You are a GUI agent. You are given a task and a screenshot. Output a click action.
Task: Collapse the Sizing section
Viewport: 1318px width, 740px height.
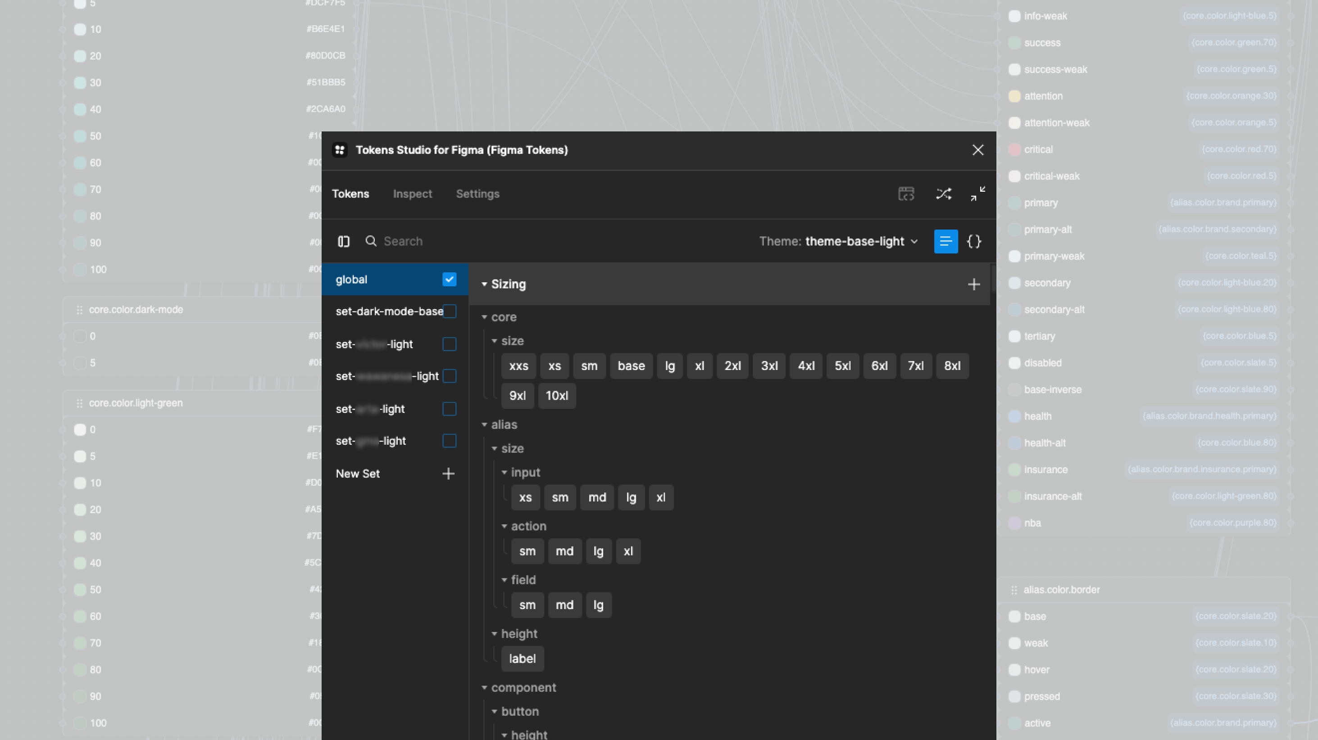484,284
